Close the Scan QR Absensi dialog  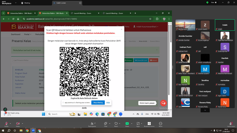121,30
